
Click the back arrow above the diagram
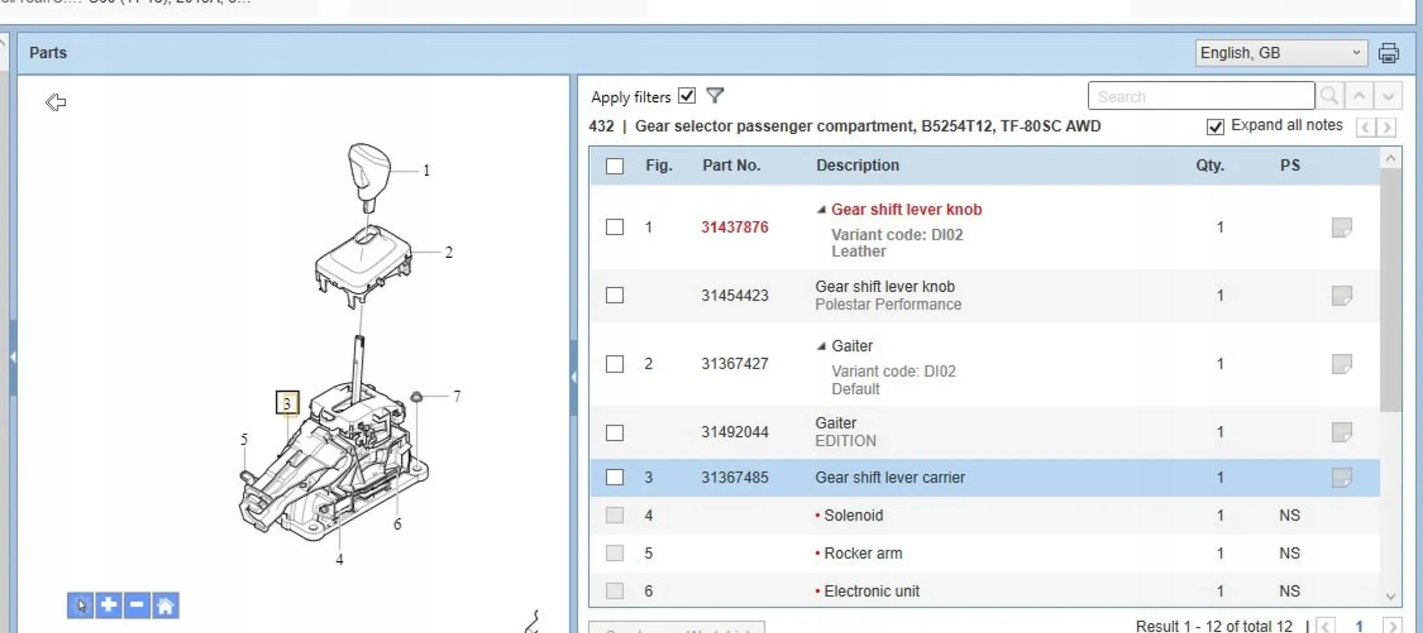tap(56, 102)
